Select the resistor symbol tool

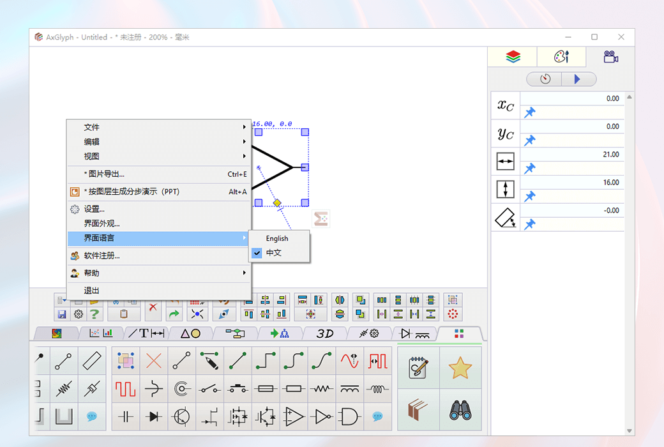tap(322, 388)
